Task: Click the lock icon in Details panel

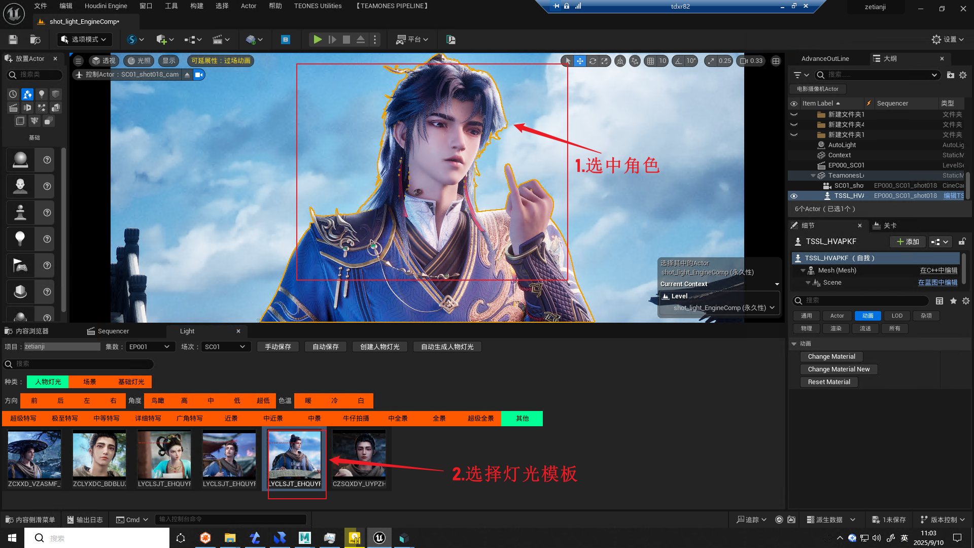Action: pyautogui.click(x=962, y=242)
